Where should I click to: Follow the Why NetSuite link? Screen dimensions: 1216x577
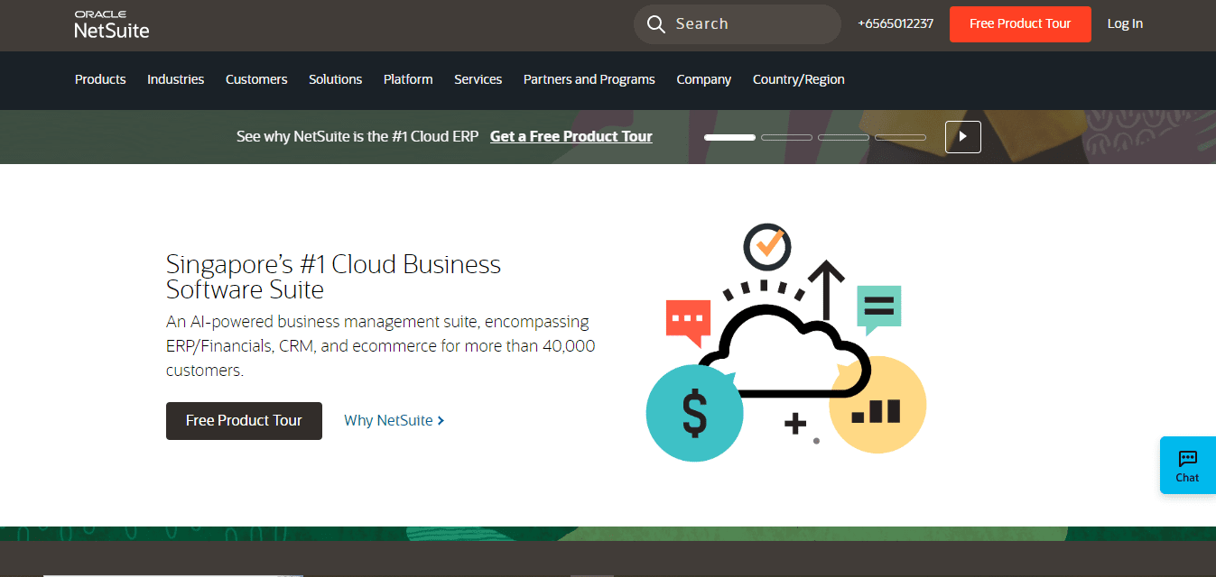[x=388, y=420]
